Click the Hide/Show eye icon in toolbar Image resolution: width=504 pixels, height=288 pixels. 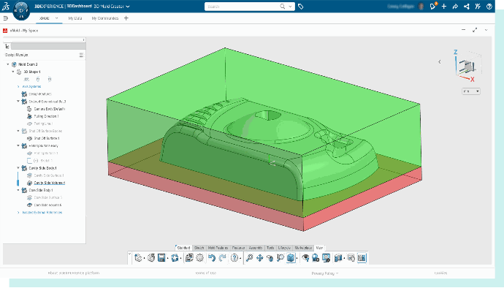coord(305,258)
